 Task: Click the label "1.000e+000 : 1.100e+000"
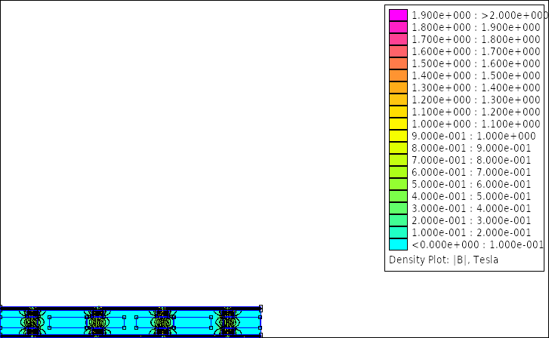pyautogui.click(x=477, y=124)
